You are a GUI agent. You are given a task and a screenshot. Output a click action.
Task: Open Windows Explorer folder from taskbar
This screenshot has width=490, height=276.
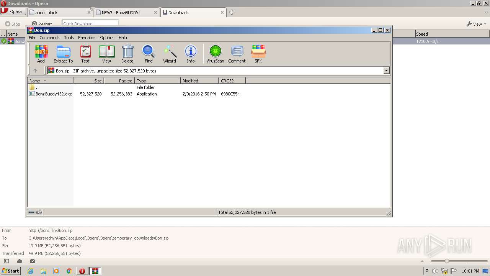pyautogui.click(x=43, y=271)
